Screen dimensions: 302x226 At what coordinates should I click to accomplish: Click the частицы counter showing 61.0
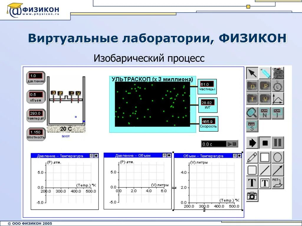[x=207, y=87]
